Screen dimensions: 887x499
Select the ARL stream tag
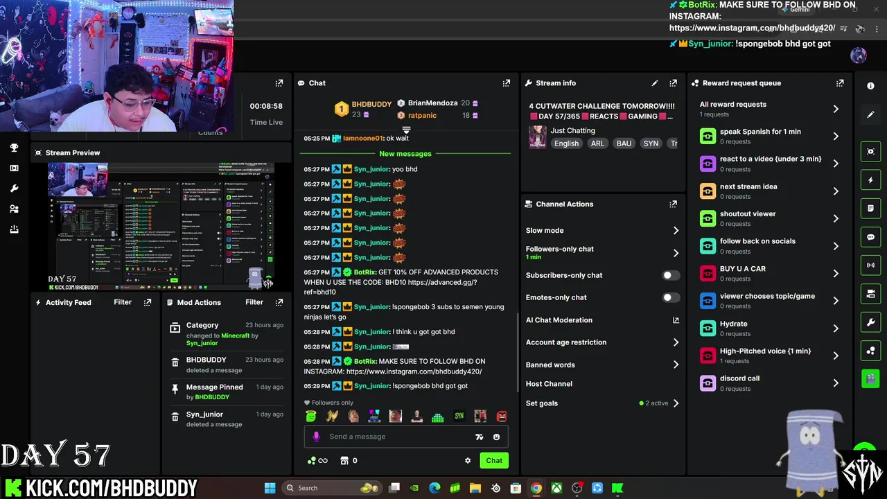[597, 143]
